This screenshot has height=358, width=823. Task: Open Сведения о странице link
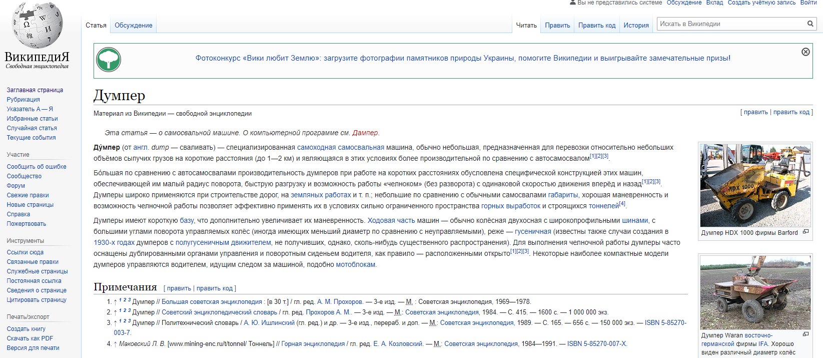click(x=37, y=290)
